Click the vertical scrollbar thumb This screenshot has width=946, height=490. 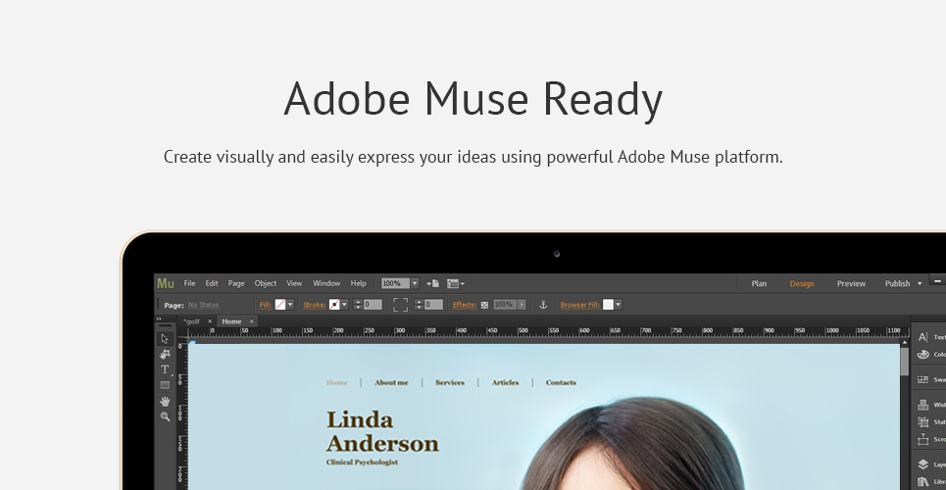(905, 362)
